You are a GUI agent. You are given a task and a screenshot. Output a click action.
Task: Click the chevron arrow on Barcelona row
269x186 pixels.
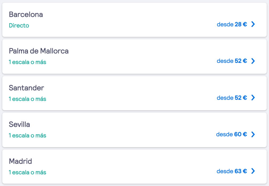pyautogui.click(x=253, y=24)
